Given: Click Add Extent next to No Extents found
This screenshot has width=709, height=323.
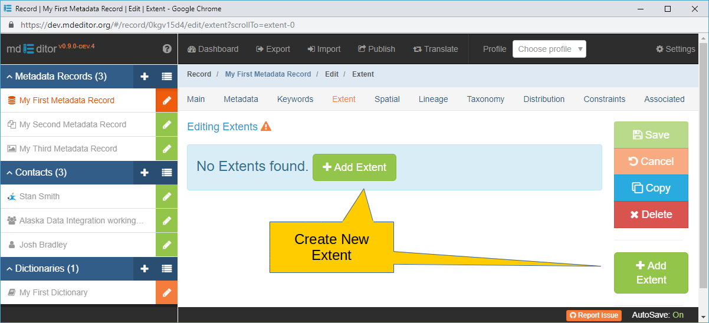Looking at the screenshot, I should pyautogui.click(x=354, y=167).
